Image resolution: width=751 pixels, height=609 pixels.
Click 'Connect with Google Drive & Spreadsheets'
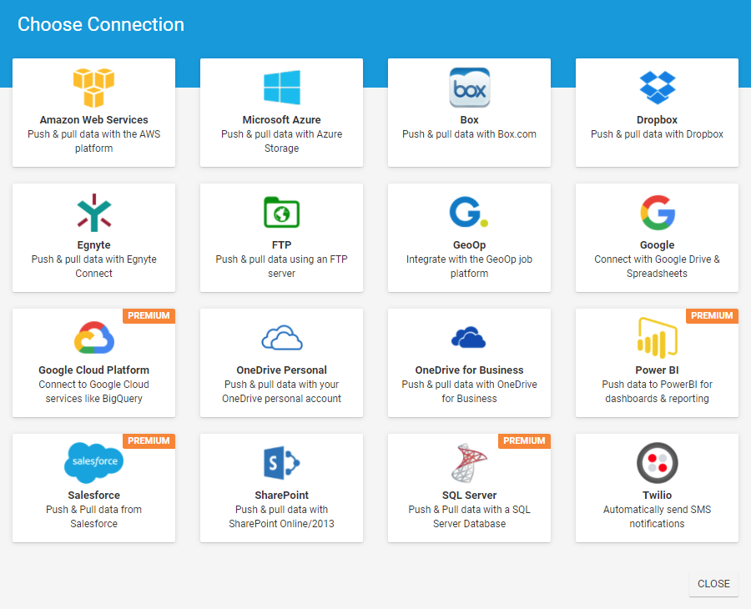(658, 266)
